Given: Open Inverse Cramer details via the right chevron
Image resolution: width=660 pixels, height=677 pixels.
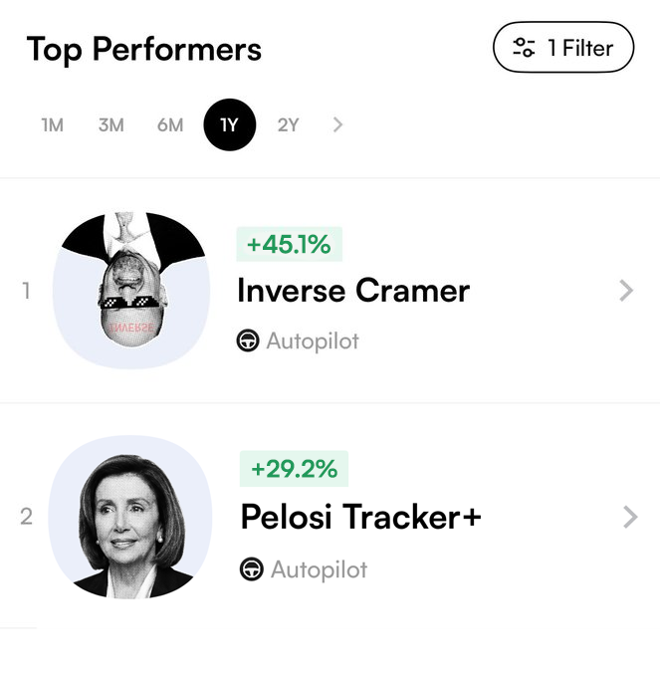Looking at the screenshot, I should tap(626, 291).
